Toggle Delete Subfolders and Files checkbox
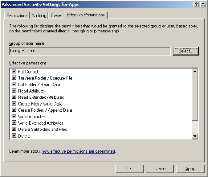 coord(14,129)
